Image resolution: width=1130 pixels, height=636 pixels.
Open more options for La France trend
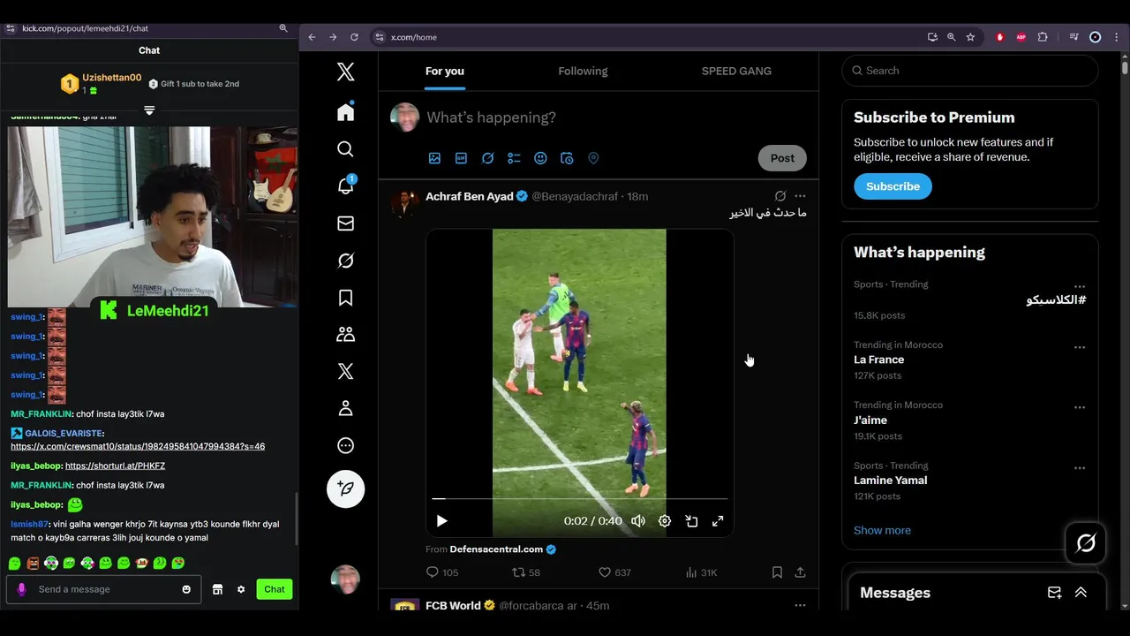tap(1079, 347)
